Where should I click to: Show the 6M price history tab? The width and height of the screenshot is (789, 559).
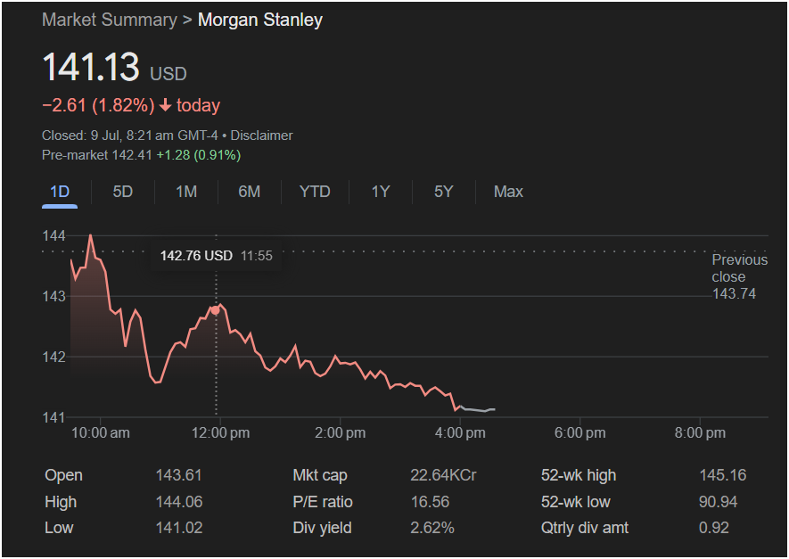coord(249,192)
